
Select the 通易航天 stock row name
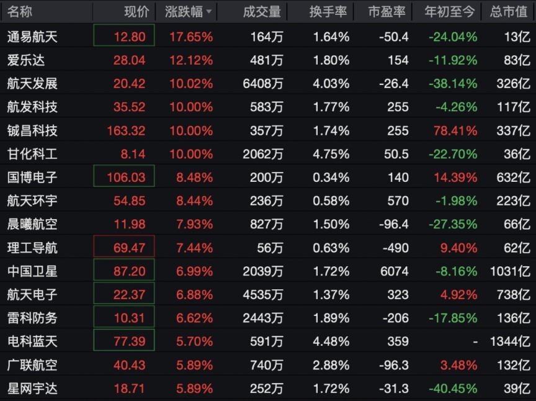32,37
